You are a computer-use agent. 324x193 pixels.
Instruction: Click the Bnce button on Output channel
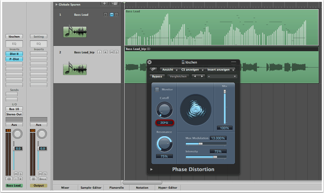43,179
